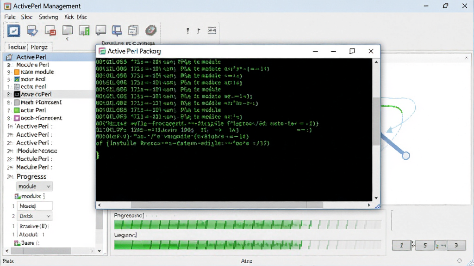The width and height of the screenshot is (474, 266).
Task: Click the blank gray window toolbar icon
Action: [x=68, y=30]
